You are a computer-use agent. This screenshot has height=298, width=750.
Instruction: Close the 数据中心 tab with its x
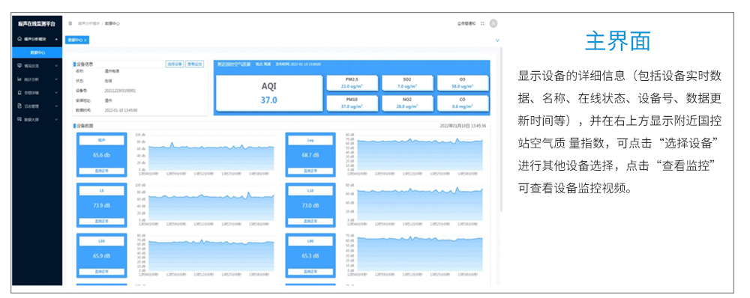click(x=85, y=40)
